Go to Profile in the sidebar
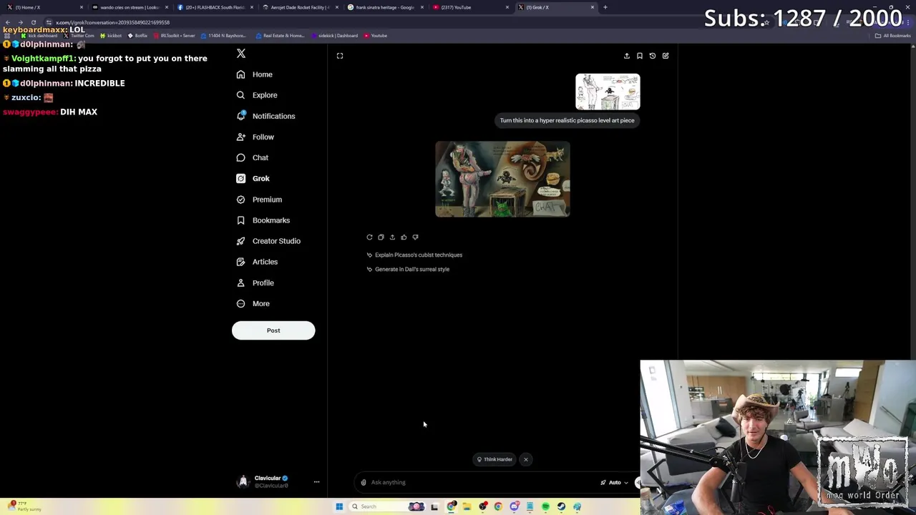The image size is (916, 515). (x=255, y=283)
